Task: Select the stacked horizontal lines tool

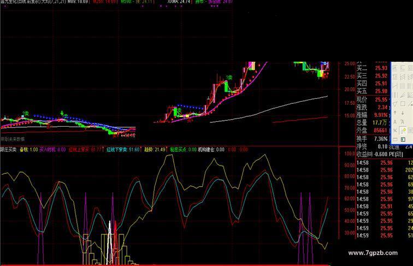Action: 395,77
